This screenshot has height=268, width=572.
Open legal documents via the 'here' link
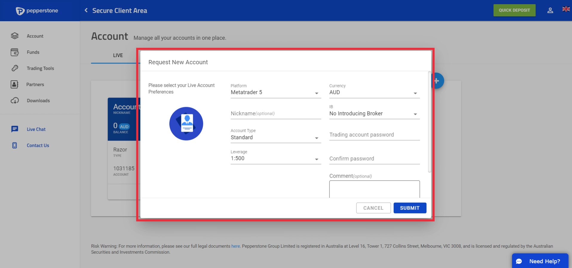[x=235, y=246]
